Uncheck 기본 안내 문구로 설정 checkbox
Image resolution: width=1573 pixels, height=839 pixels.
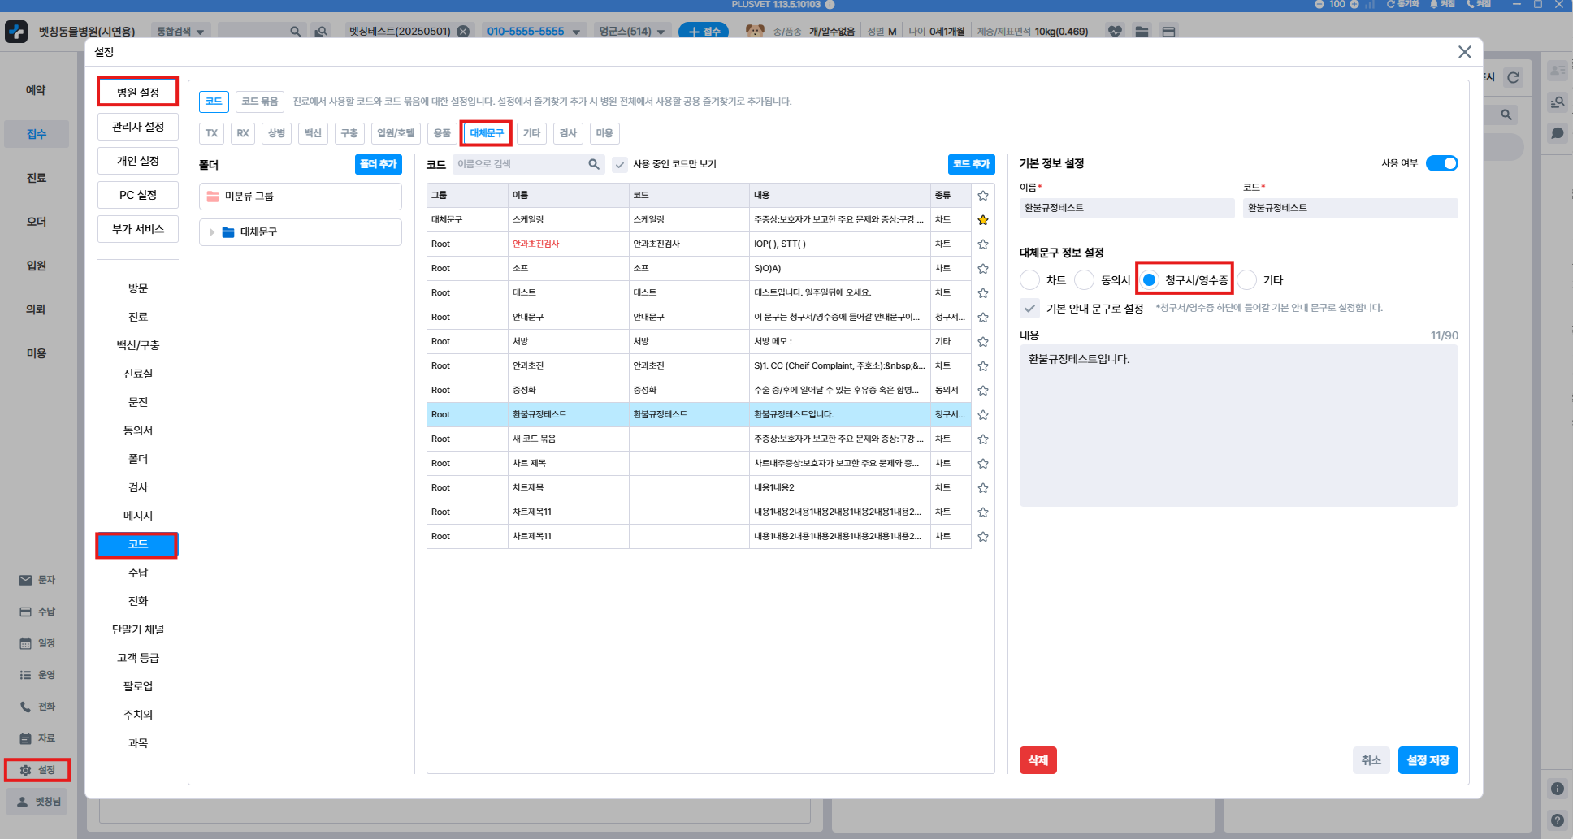(1029, 309)
